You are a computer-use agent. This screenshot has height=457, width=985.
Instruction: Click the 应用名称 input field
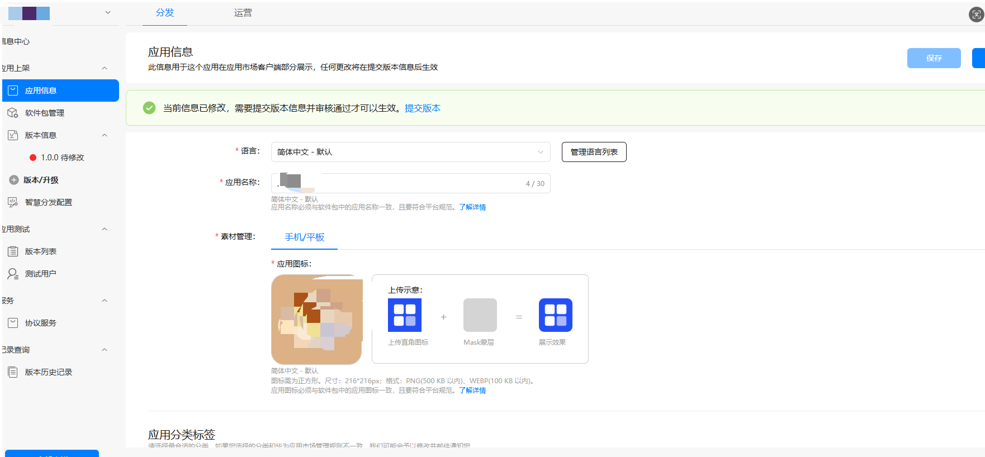point(410,183)
